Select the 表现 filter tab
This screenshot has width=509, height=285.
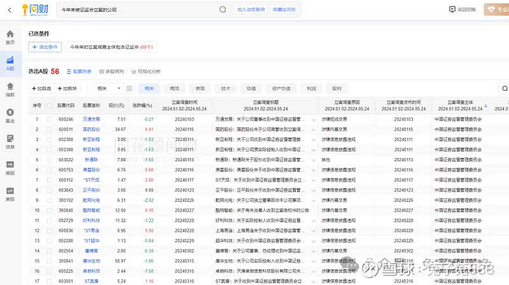200,88
